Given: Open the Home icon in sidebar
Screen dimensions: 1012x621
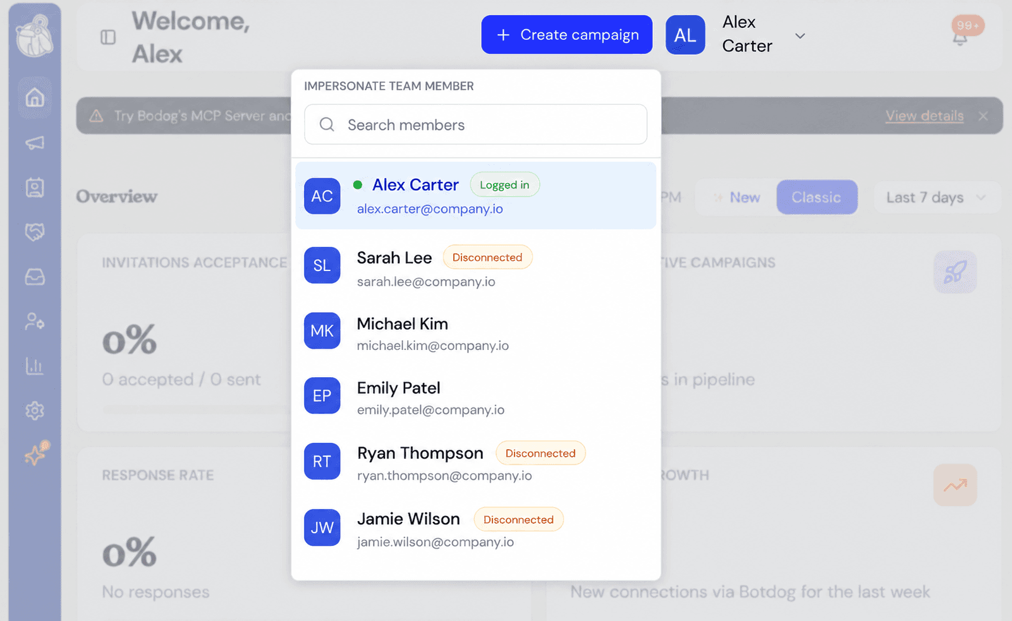Looking at the screenshot, I should [35, 98].
